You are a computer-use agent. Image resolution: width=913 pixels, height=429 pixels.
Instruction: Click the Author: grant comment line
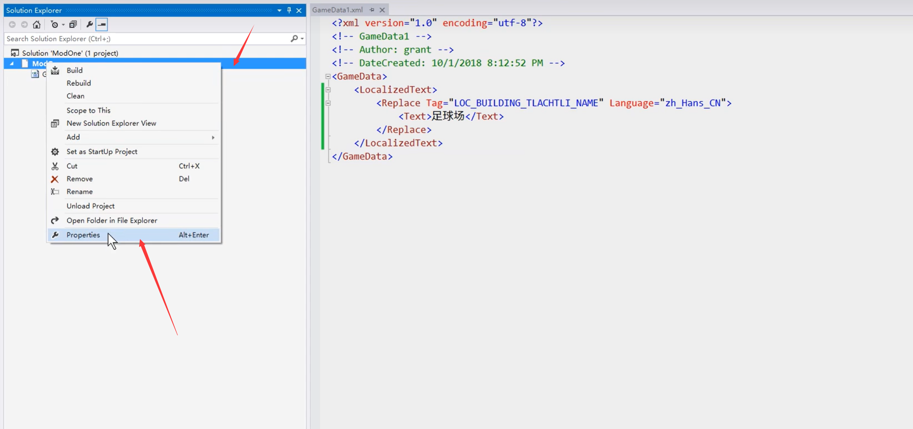point(393,50)
